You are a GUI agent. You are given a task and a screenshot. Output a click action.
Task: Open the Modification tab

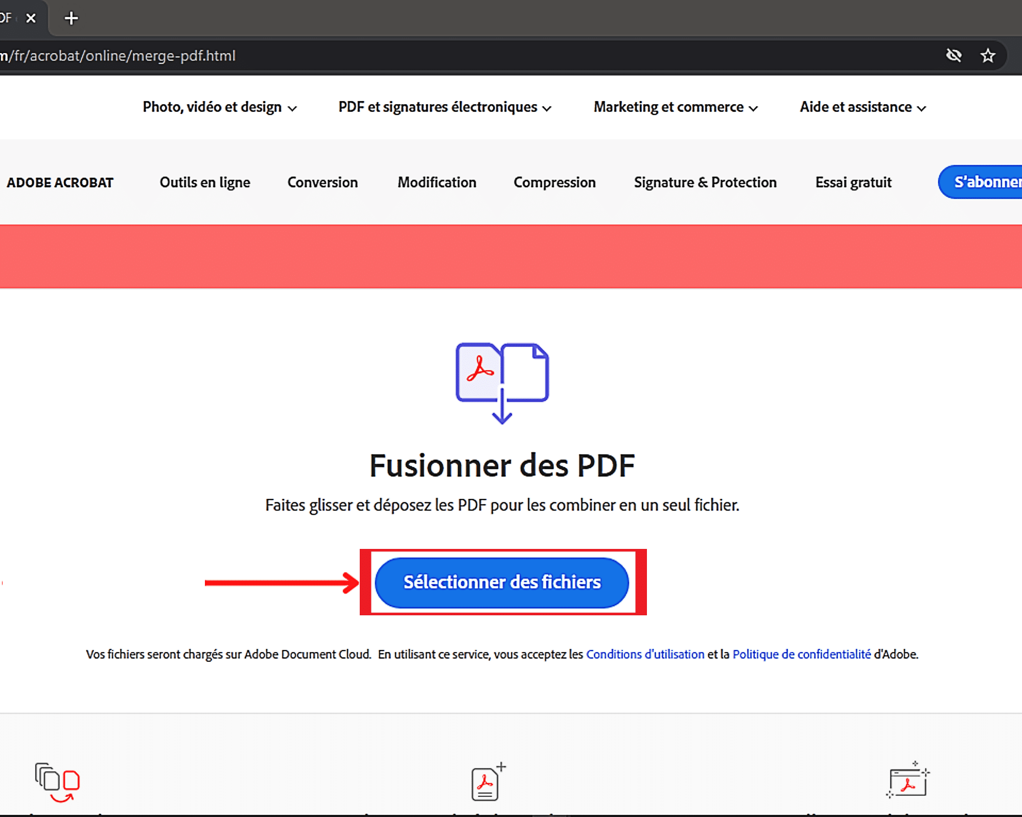(x=437, y=183)
